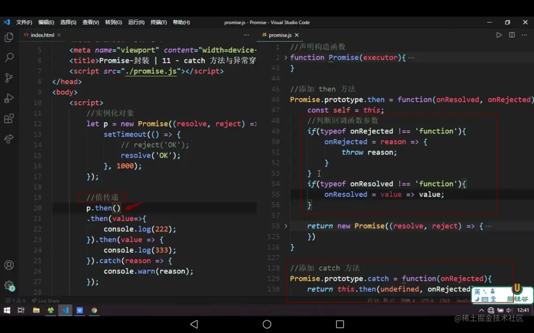Open the Search view in activity bar
Screen dimensions: 534x333
(9, 57)
